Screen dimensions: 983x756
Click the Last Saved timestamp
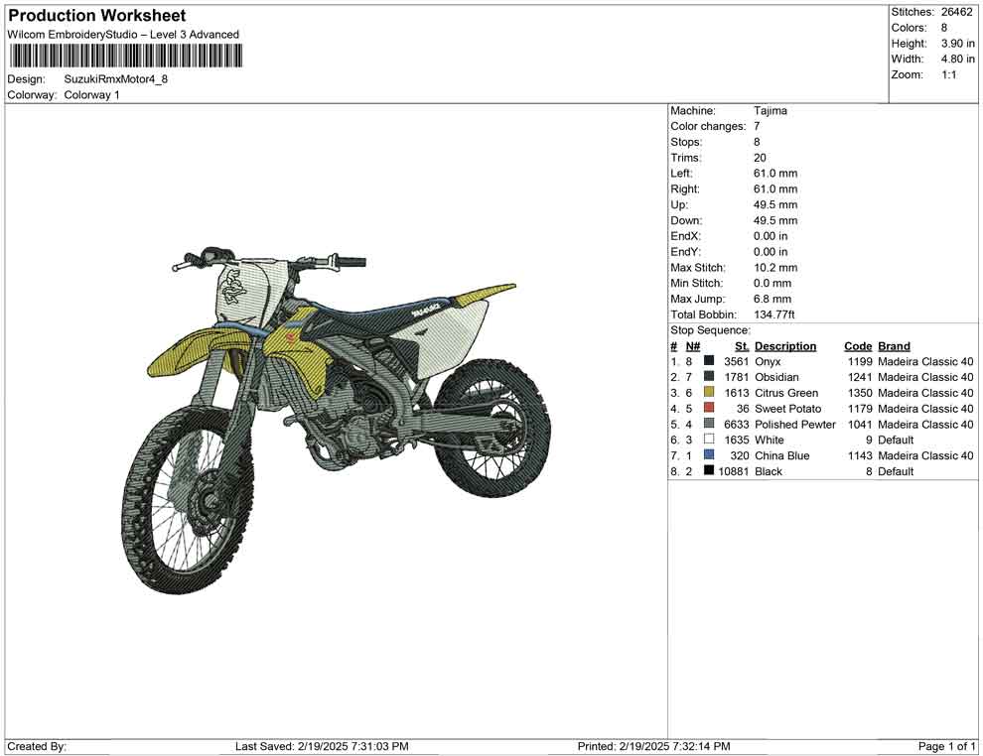click(322, 746)
